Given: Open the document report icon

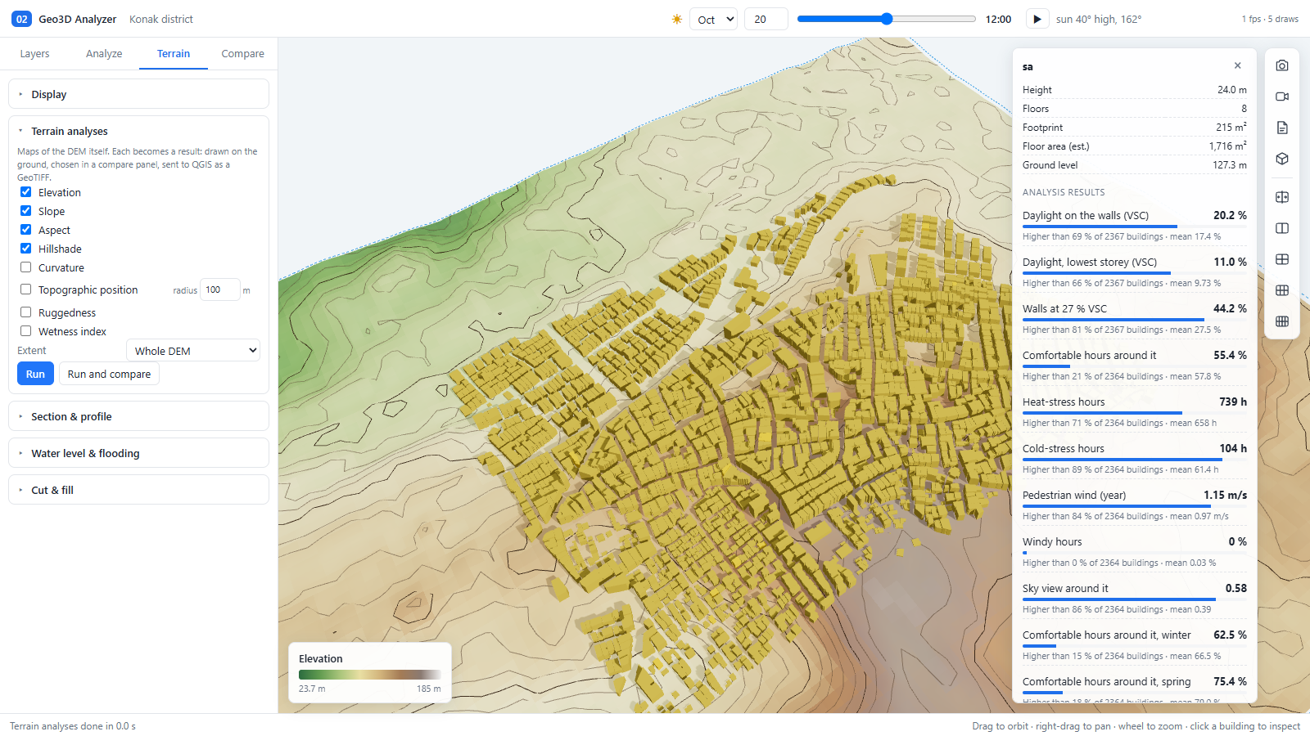Looking at the screenshot, I should (x=1282, y=128).
